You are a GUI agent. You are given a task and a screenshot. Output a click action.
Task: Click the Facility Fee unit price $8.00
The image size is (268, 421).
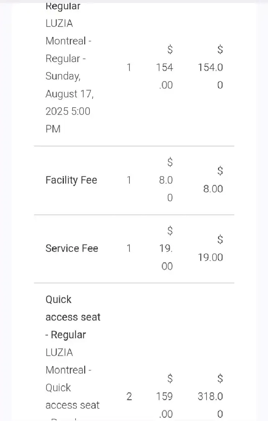click(x=166, y=180)
